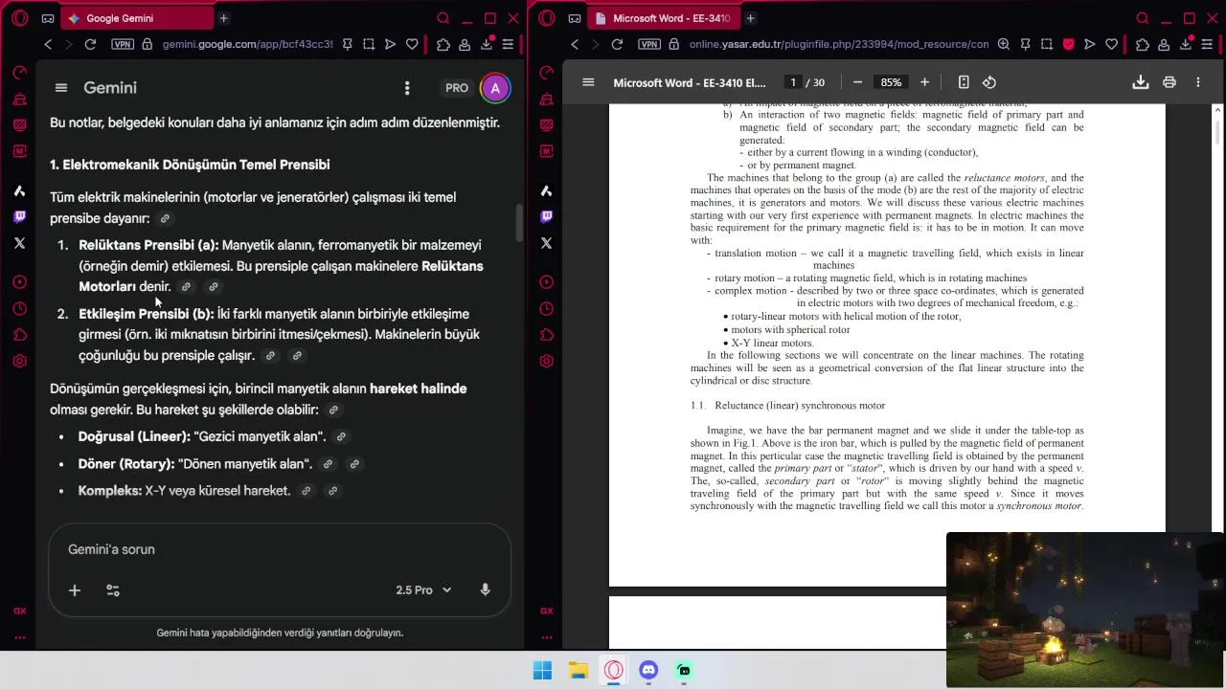Download the PDF document
This screenshot has width=1226, height=689.
point(1140,82)
